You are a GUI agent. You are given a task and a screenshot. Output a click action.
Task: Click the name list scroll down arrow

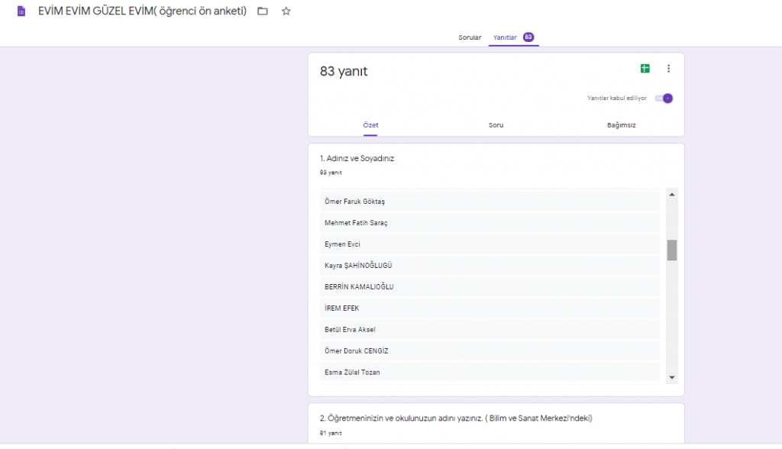672,377
